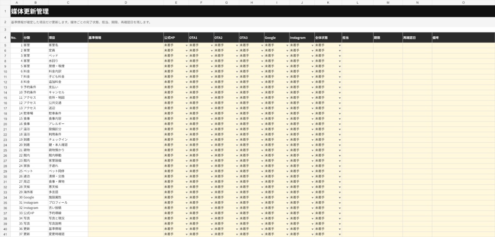Screen dimensions: 495x237
Task: Click the 備考 input cell for 悪天候 row
Action: click(464, 187)
